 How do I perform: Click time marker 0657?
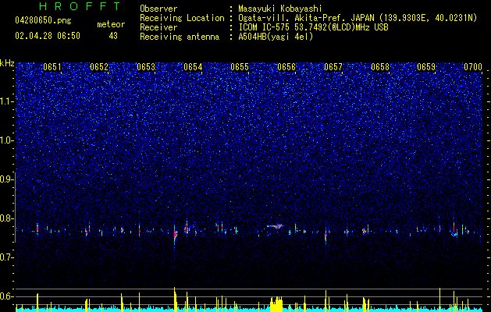pyautogui.click(x=333, y=67)
